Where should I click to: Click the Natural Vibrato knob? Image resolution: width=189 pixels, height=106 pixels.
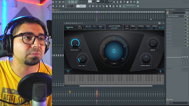pos(146,59)
